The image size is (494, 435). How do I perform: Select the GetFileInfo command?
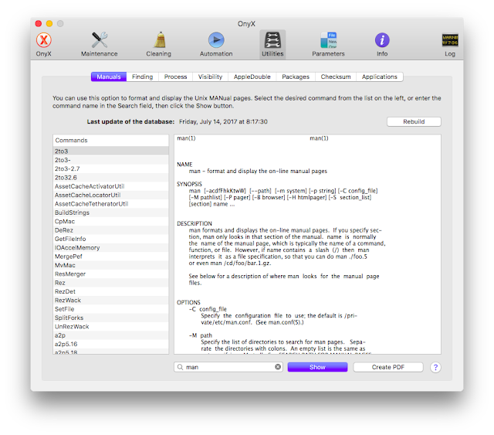tap(110, 239)
